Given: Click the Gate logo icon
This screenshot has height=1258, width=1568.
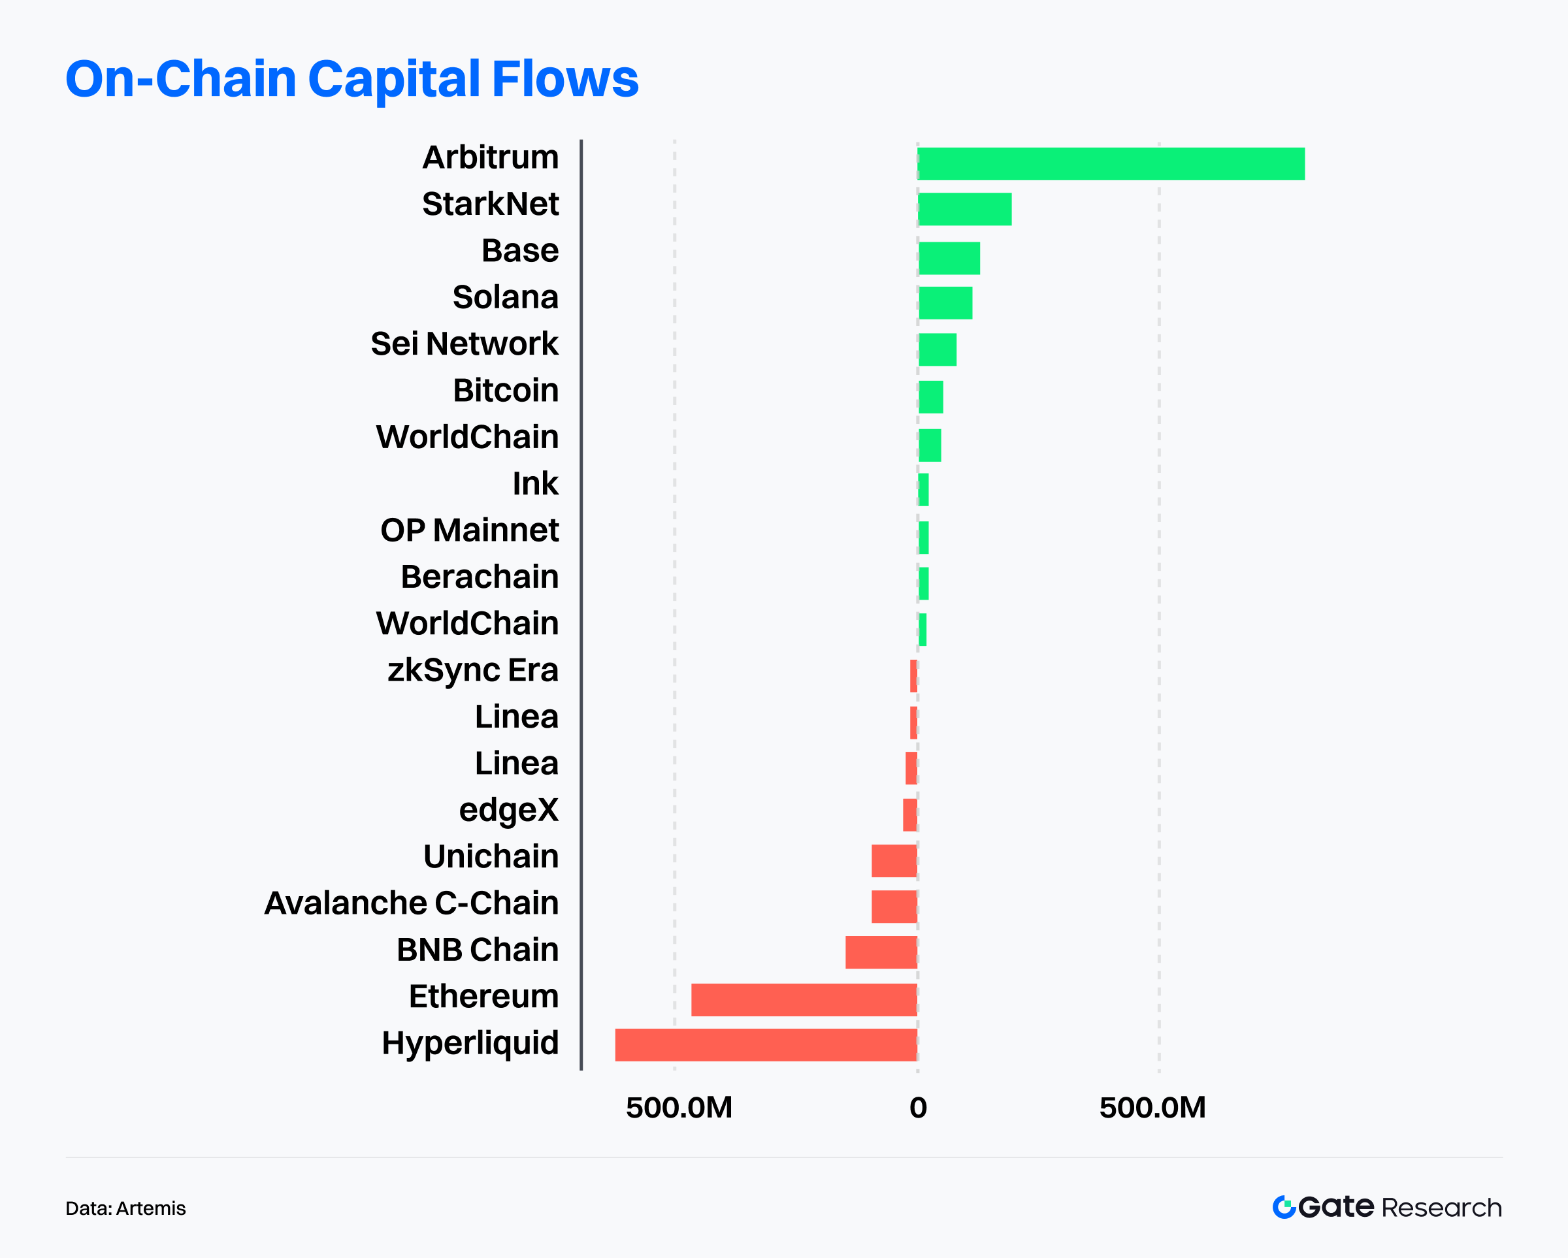Looking at the screenshot, I should pos(1284,1207).
